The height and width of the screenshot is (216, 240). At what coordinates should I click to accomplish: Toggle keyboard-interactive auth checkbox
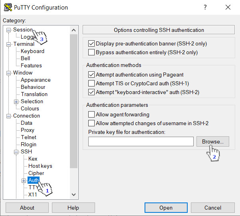pyautogui.click(x=91, y=92)
